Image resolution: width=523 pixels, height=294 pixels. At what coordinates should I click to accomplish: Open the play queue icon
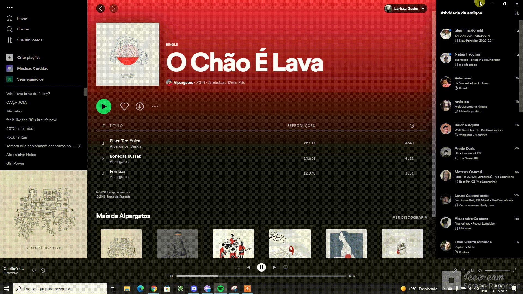(x=463, y=270)
